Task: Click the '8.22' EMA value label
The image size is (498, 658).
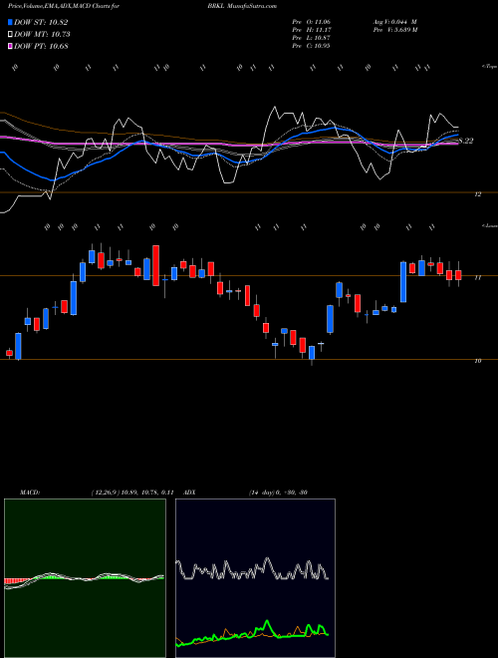Action: point(466,141)
